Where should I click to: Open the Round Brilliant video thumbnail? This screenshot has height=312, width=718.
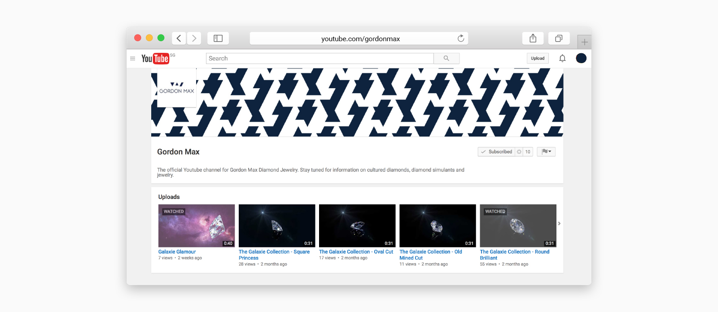tap(518, 226)
